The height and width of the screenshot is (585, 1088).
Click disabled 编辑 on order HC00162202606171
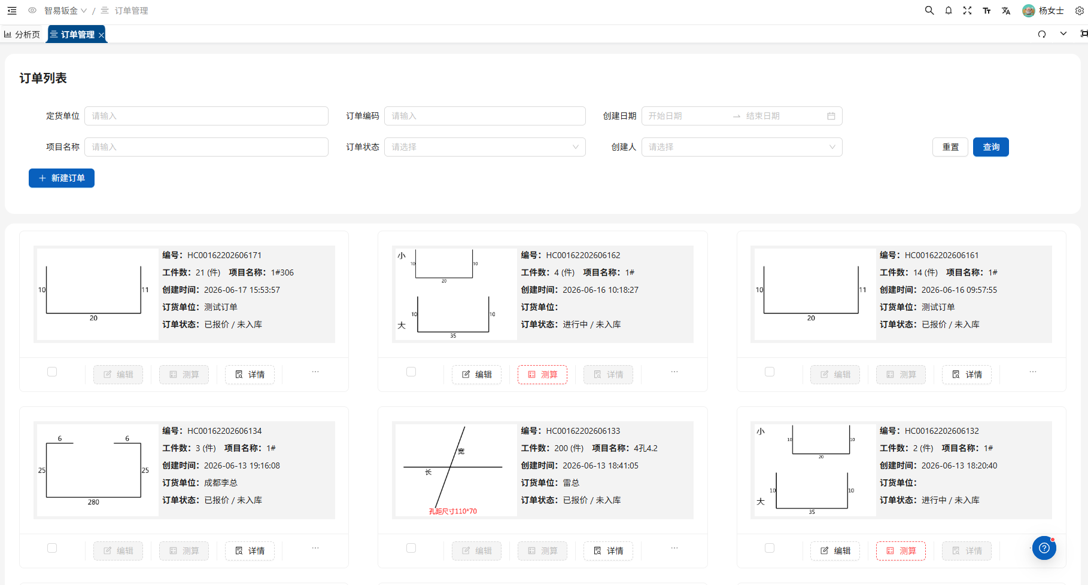(118, 375)
